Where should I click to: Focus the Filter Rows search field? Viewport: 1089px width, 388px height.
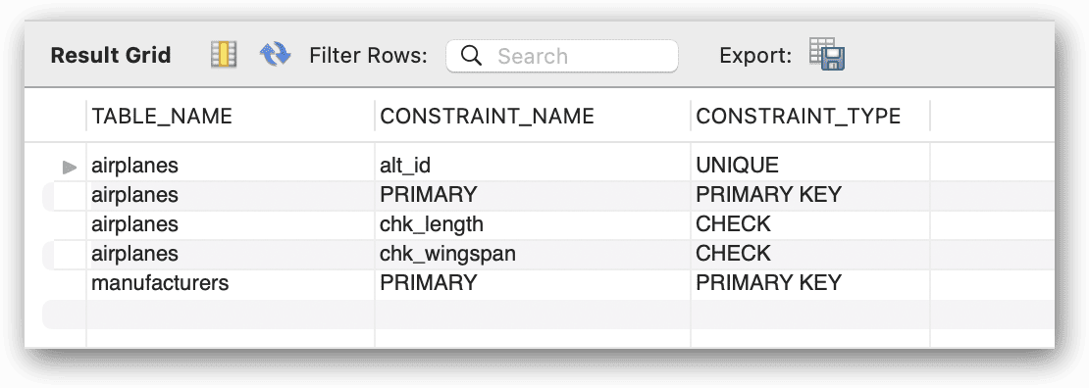pyautogui.click(x=562, y=56)
